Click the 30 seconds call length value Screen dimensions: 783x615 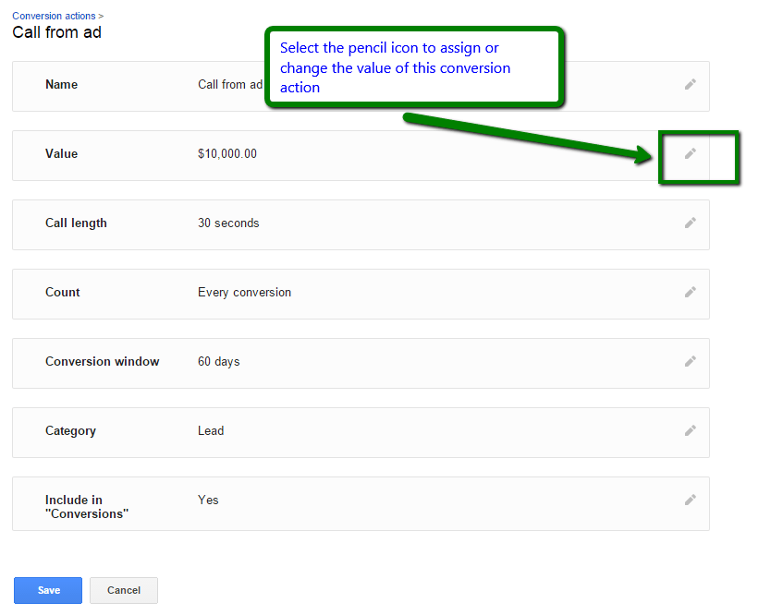click(x=228, y=223)
